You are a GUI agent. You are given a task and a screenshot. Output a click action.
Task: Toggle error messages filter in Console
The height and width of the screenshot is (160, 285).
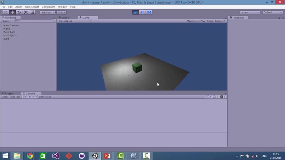(223, 97)
